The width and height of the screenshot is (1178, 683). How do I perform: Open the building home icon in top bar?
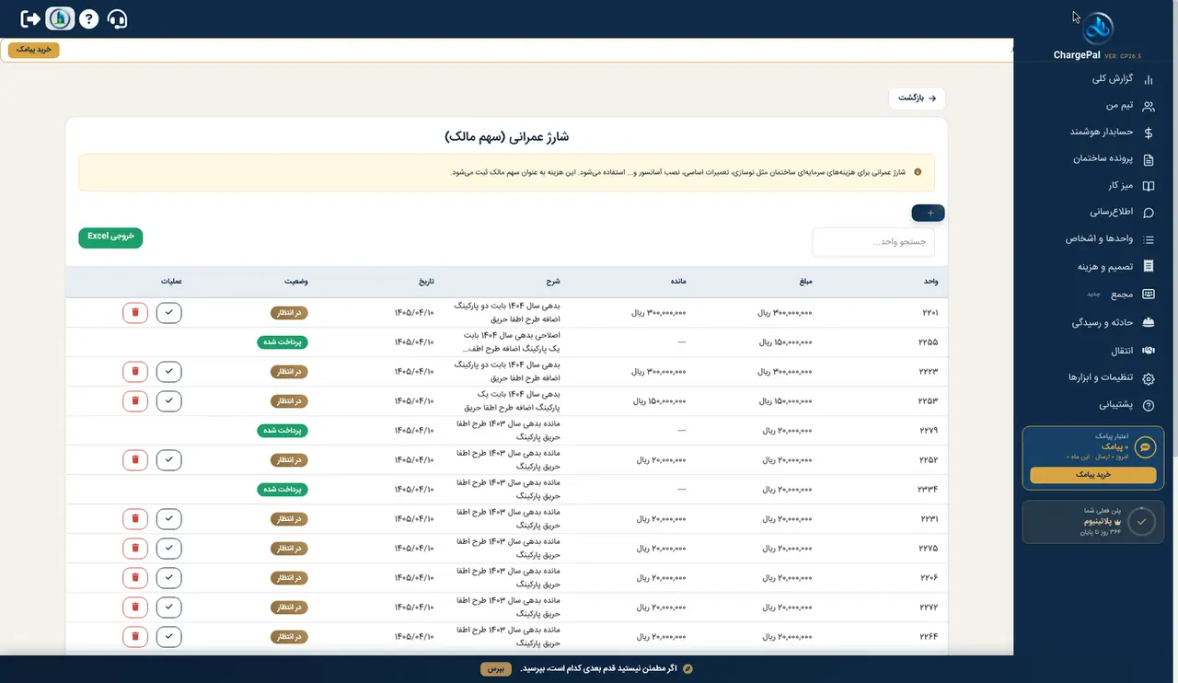tap(60, 18)
